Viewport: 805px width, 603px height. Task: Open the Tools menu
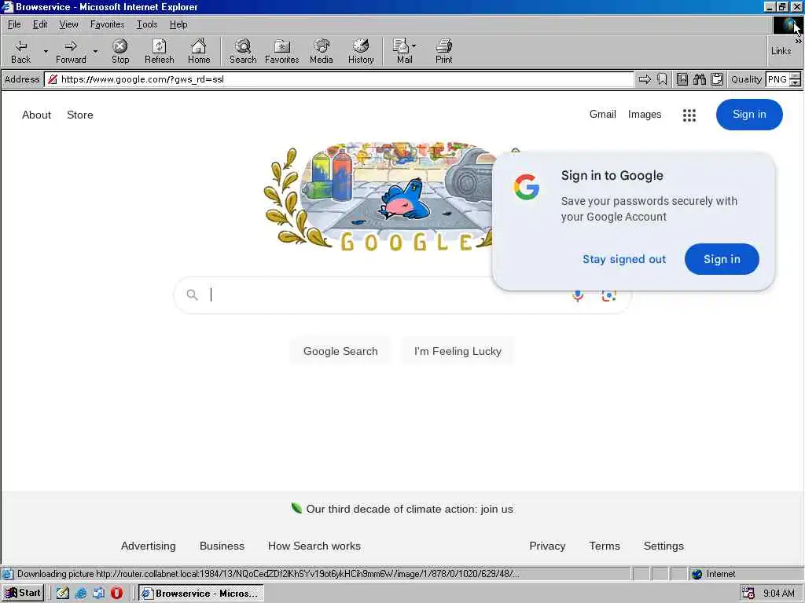click(x=147, y=24)
